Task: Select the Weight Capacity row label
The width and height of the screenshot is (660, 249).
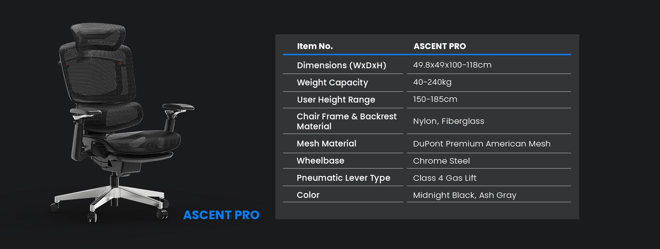Action: click(x=332, y=82)
